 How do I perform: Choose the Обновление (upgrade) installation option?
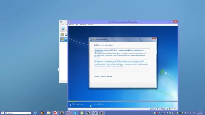122,53
